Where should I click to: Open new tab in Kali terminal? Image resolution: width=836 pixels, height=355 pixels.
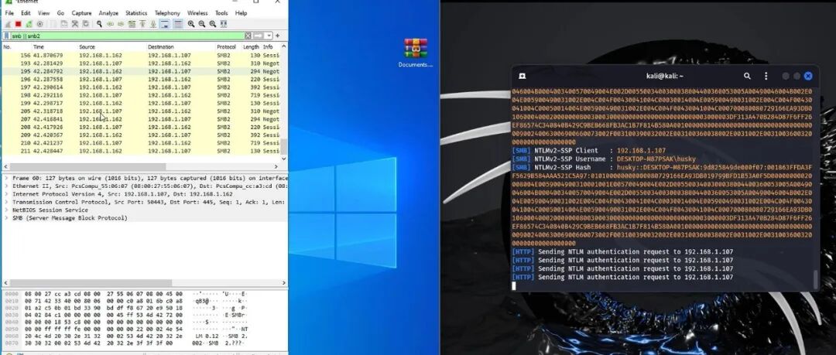(522, 77)
